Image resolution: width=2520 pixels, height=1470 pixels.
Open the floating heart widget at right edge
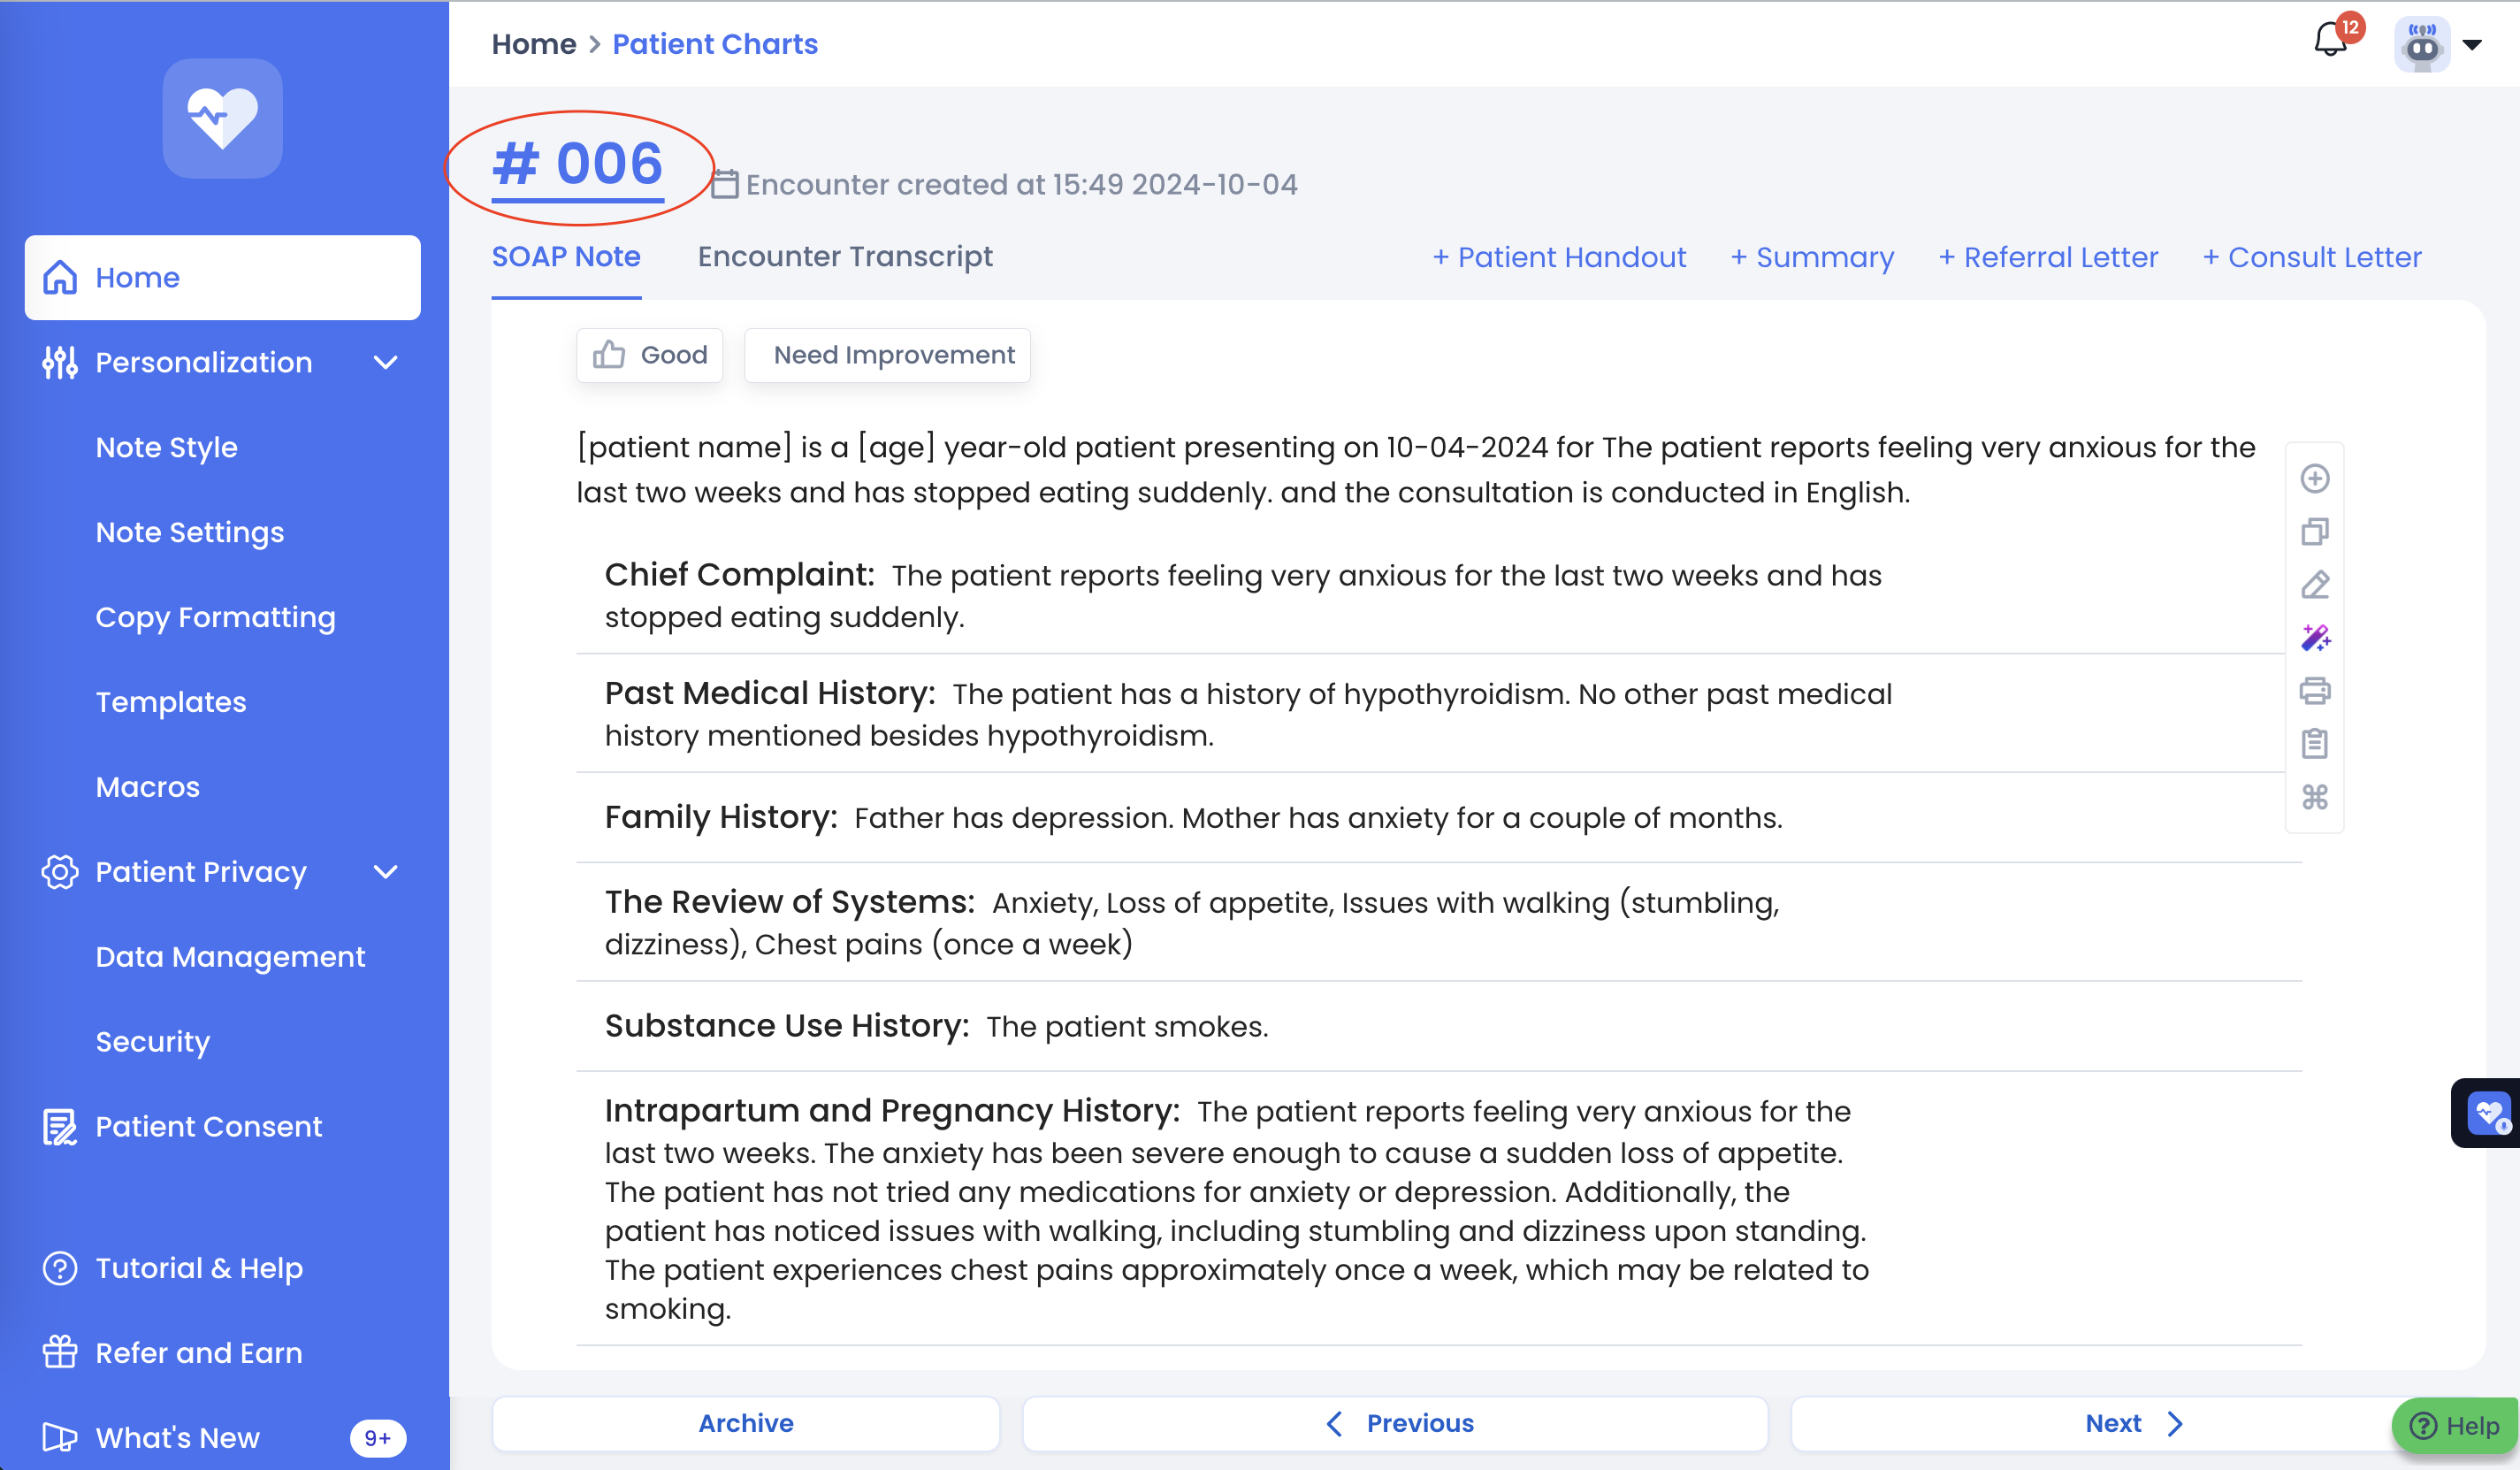[2487, 1113]
